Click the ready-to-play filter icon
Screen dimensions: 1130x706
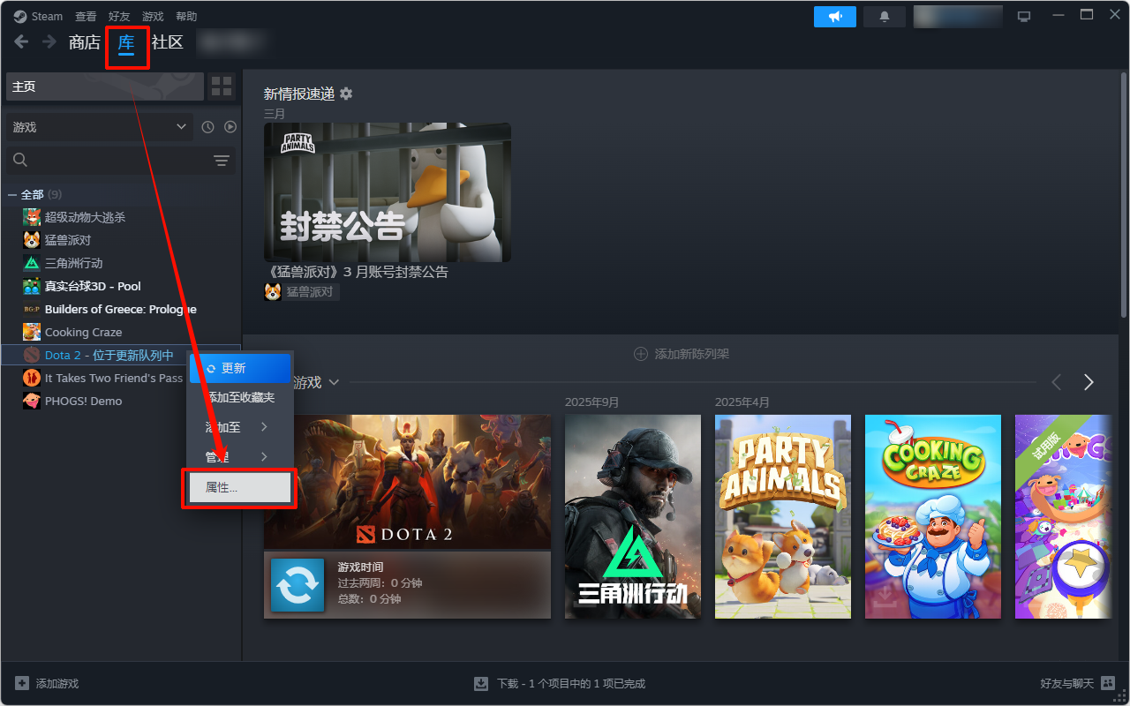[x=230, y=127]
